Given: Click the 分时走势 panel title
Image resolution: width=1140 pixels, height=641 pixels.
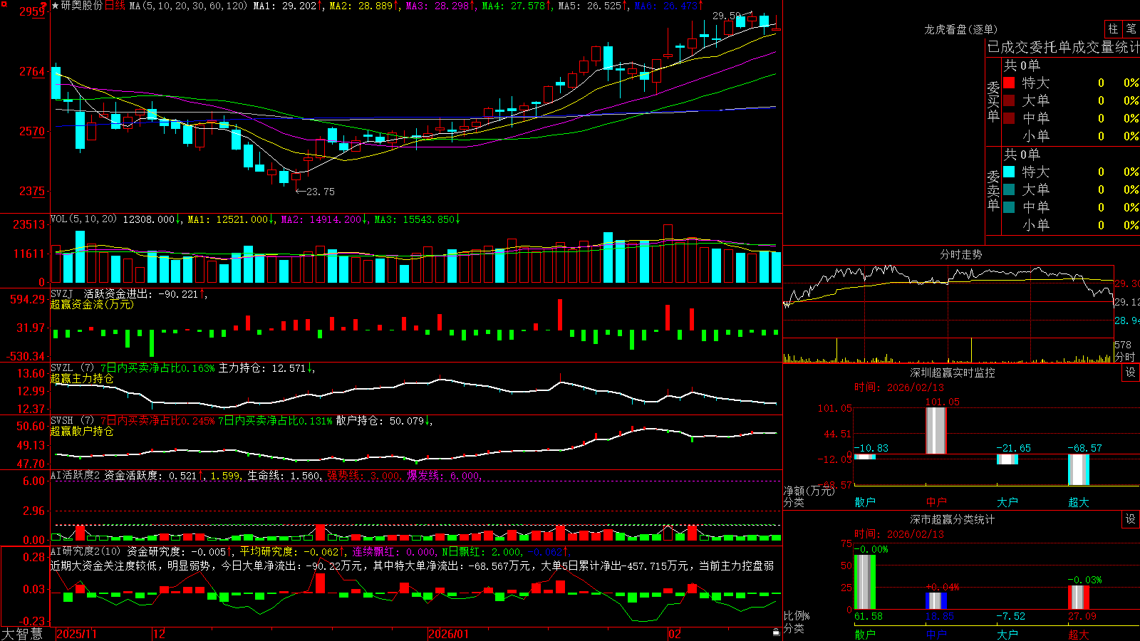Looking at the screenshot, I should [x=961, y=254].
